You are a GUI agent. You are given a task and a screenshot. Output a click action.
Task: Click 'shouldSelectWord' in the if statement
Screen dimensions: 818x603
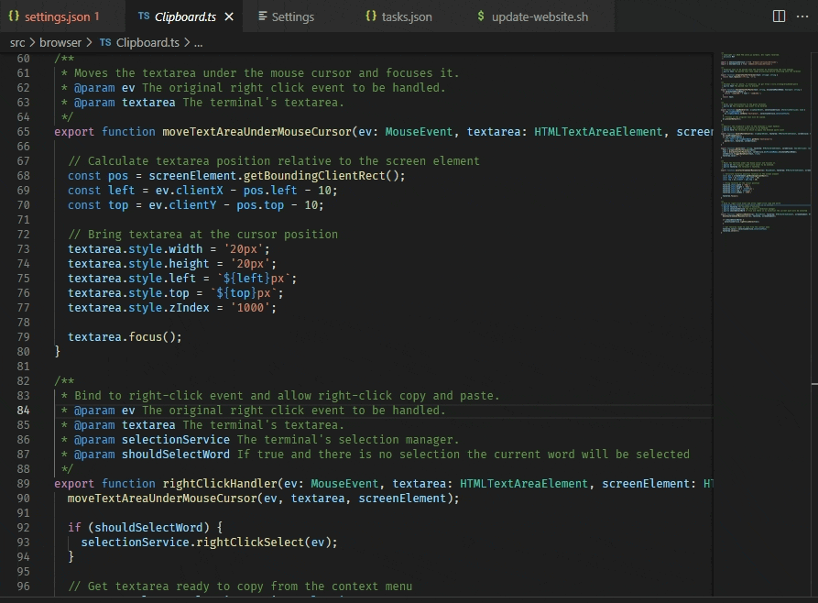148,528
